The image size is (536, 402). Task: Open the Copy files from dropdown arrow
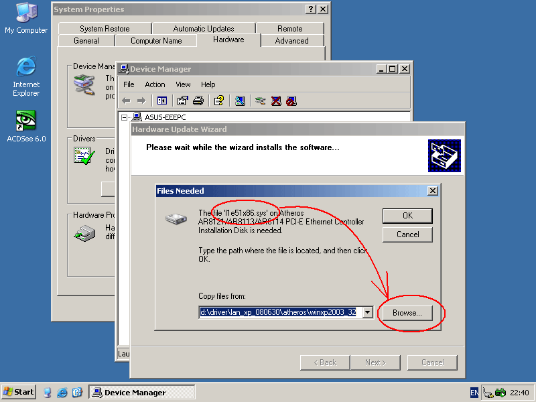click(x=367, y=312)
